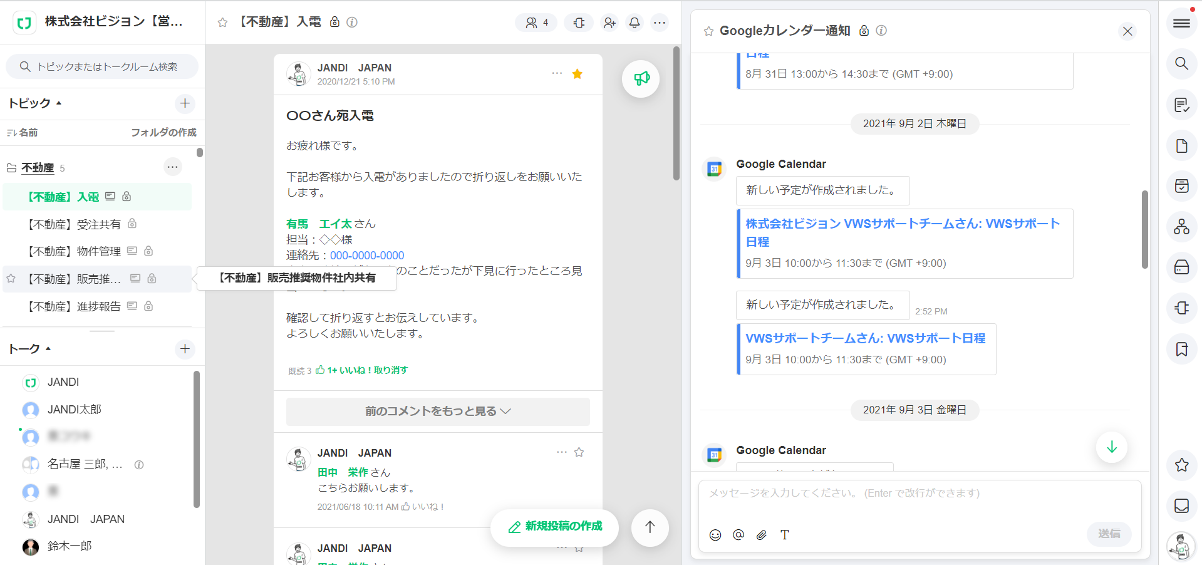Open group chat 名古屋 三郎

85,464
